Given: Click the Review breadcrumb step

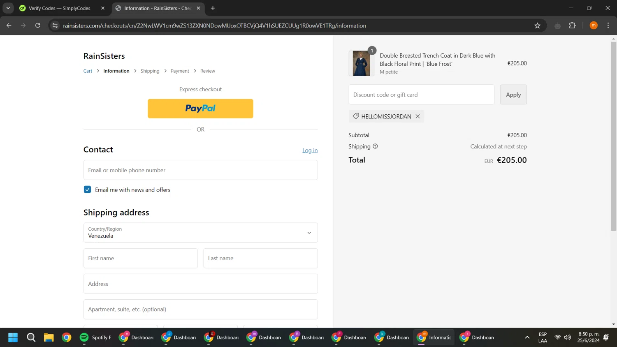Looking at the screenshot, I should [x=207, y=71].
